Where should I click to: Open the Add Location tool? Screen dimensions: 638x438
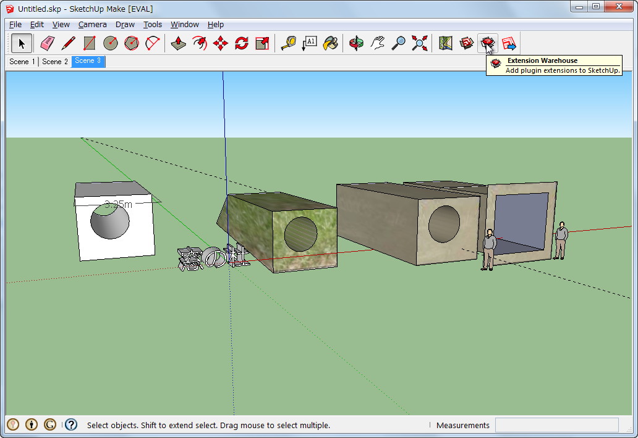click(x=444, y=43)
